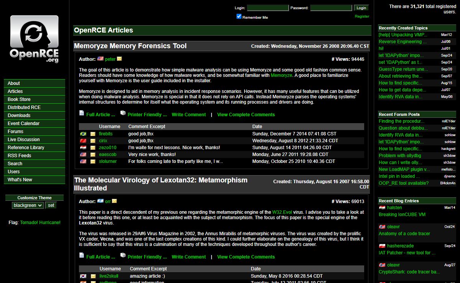Open Problem with ollydbg forum post
The height and width of the screenshot is (283, 460).
pos(400,156)
